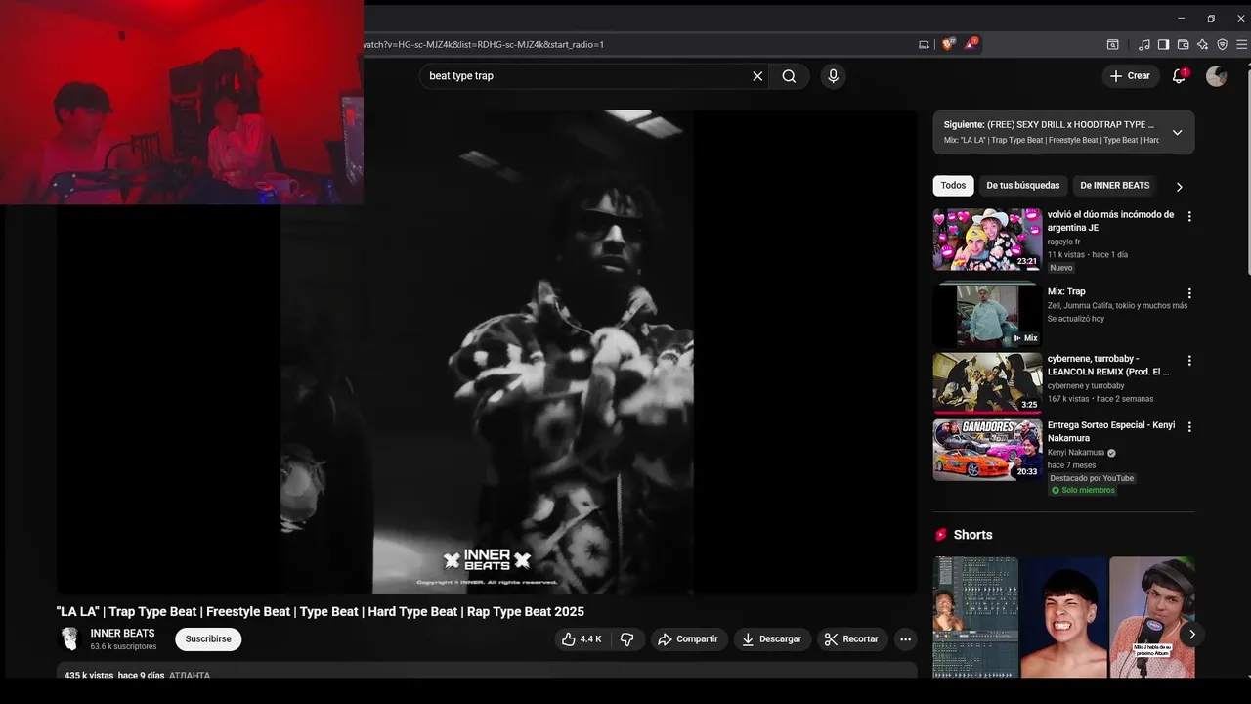This screenshot has width=1251, height=704.
Task: Click the Suscribirse button
Action: point(208,639)
